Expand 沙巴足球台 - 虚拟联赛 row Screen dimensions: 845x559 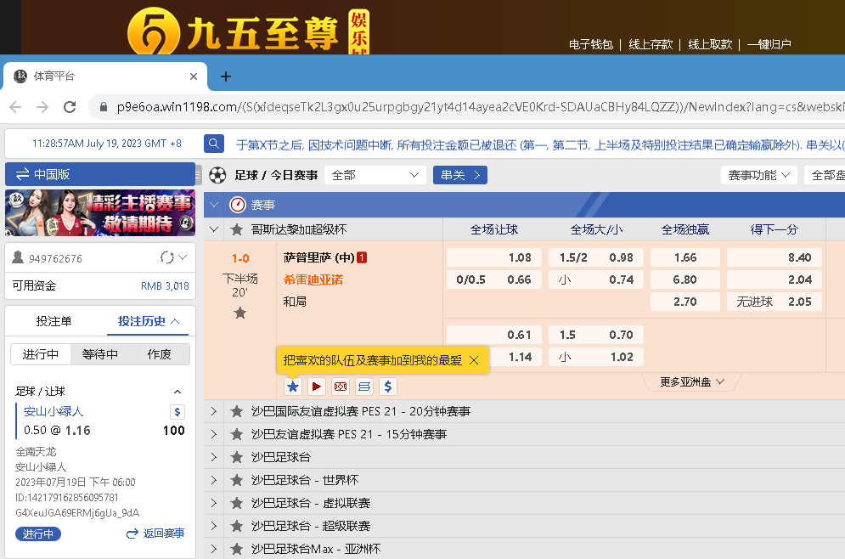[x=214, y=503]
